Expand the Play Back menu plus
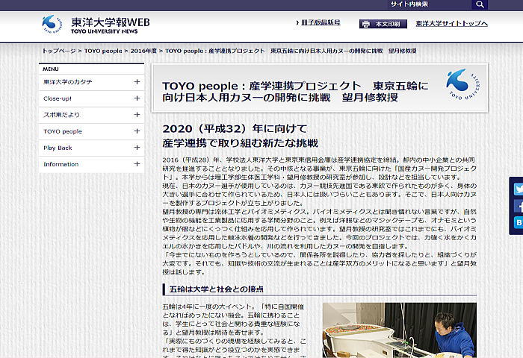 [x=137, y=148]
